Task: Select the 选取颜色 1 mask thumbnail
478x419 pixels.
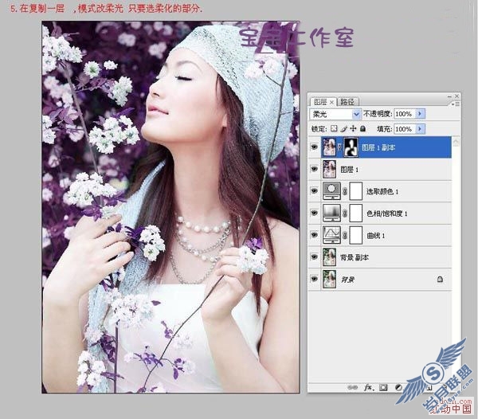Action: click(356, 191)
